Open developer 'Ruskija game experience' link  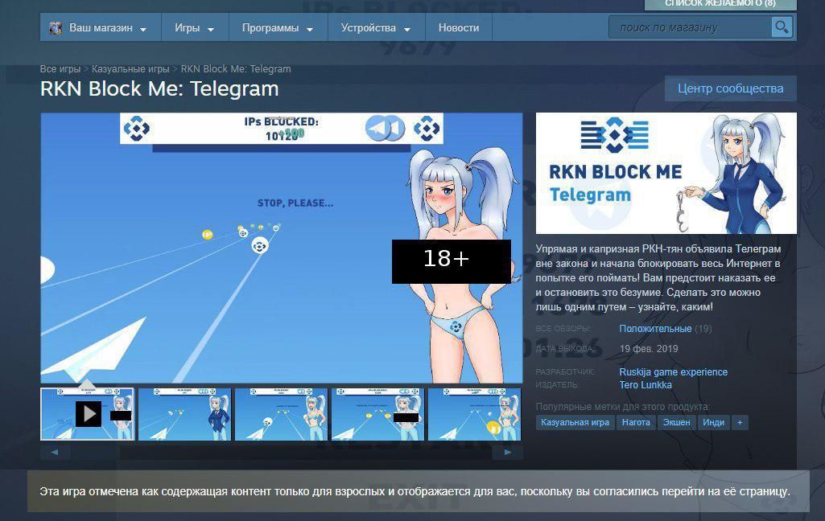pos(673,371)
